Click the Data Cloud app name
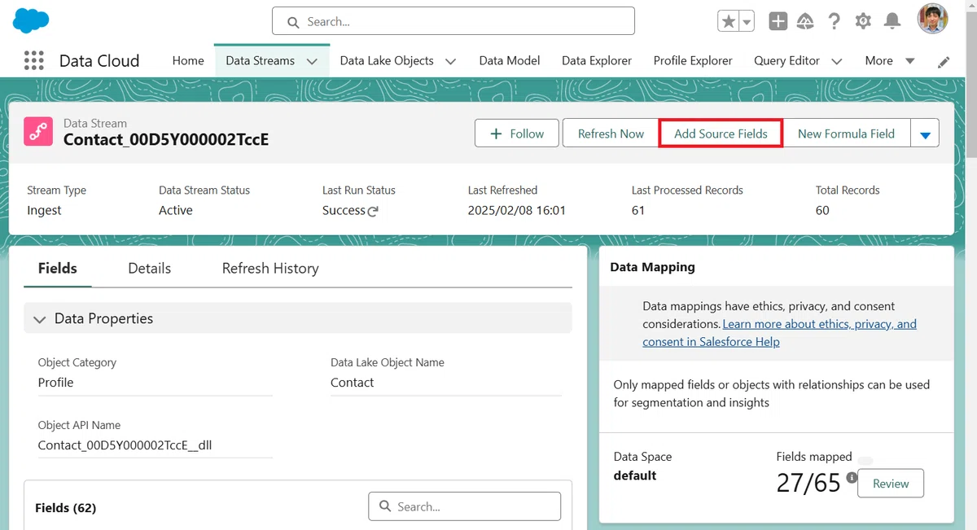Image resolution: width=977 pixels, height=530 pixels. pyautogui.click(x=99, y=60)
